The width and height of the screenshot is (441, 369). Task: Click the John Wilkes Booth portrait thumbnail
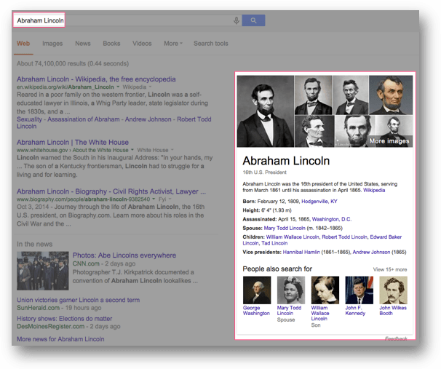[393, 290]
